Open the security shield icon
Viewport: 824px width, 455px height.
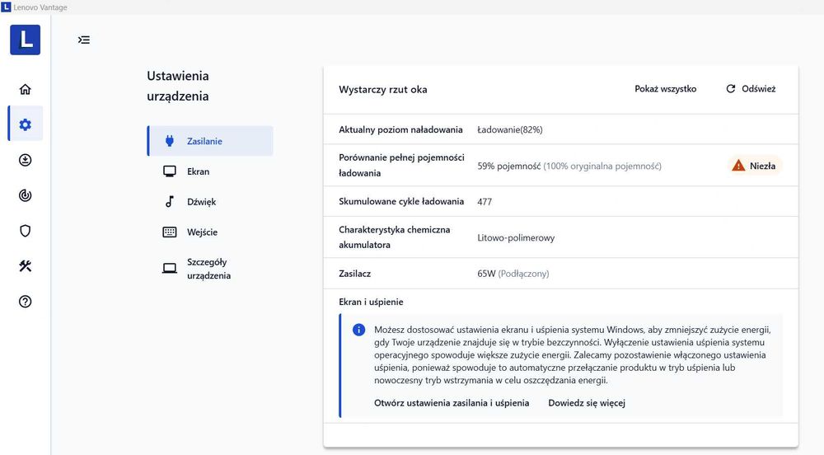(x=25, y=231)
